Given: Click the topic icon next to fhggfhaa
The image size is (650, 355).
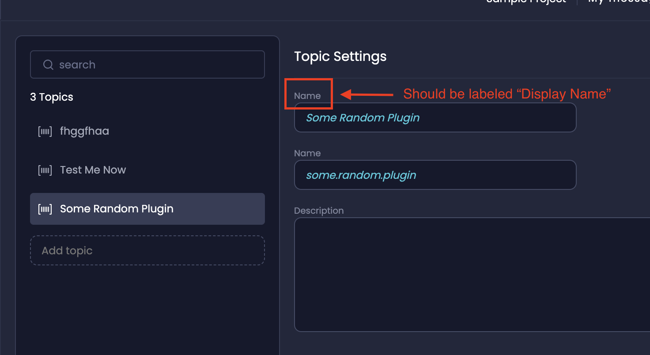Looking at the screenshot, I should click(x=45, y=131).
